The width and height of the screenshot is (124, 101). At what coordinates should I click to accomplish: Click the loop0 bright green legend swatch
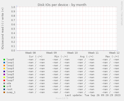pos(4,60)
